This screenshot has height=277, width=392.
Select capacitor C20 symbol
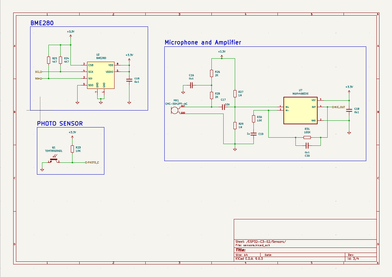307,145
